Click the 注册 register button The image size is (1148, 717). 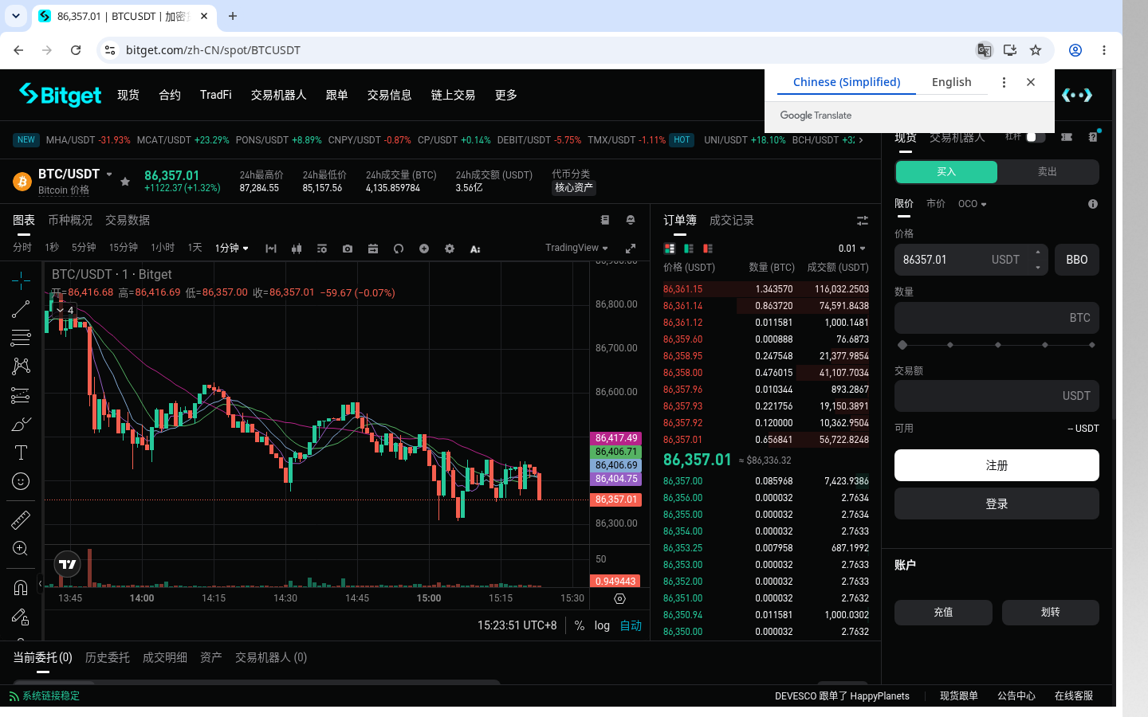(x=997, y=465)
